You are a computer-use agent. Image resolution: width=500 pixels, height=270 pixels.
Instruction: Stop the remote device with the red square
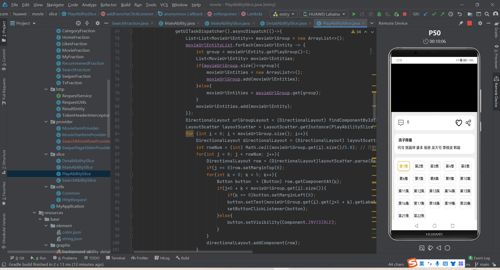coord(470,23)
